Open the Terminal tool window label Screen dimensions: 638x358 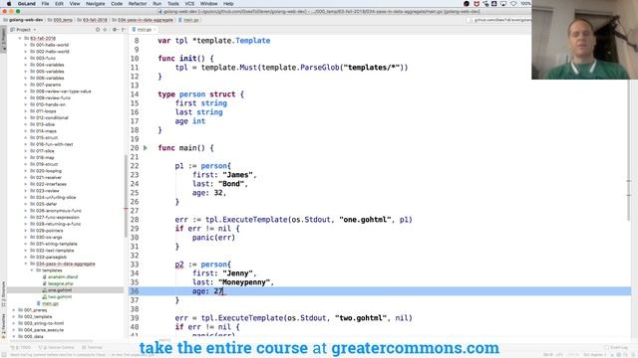[95, 348]
